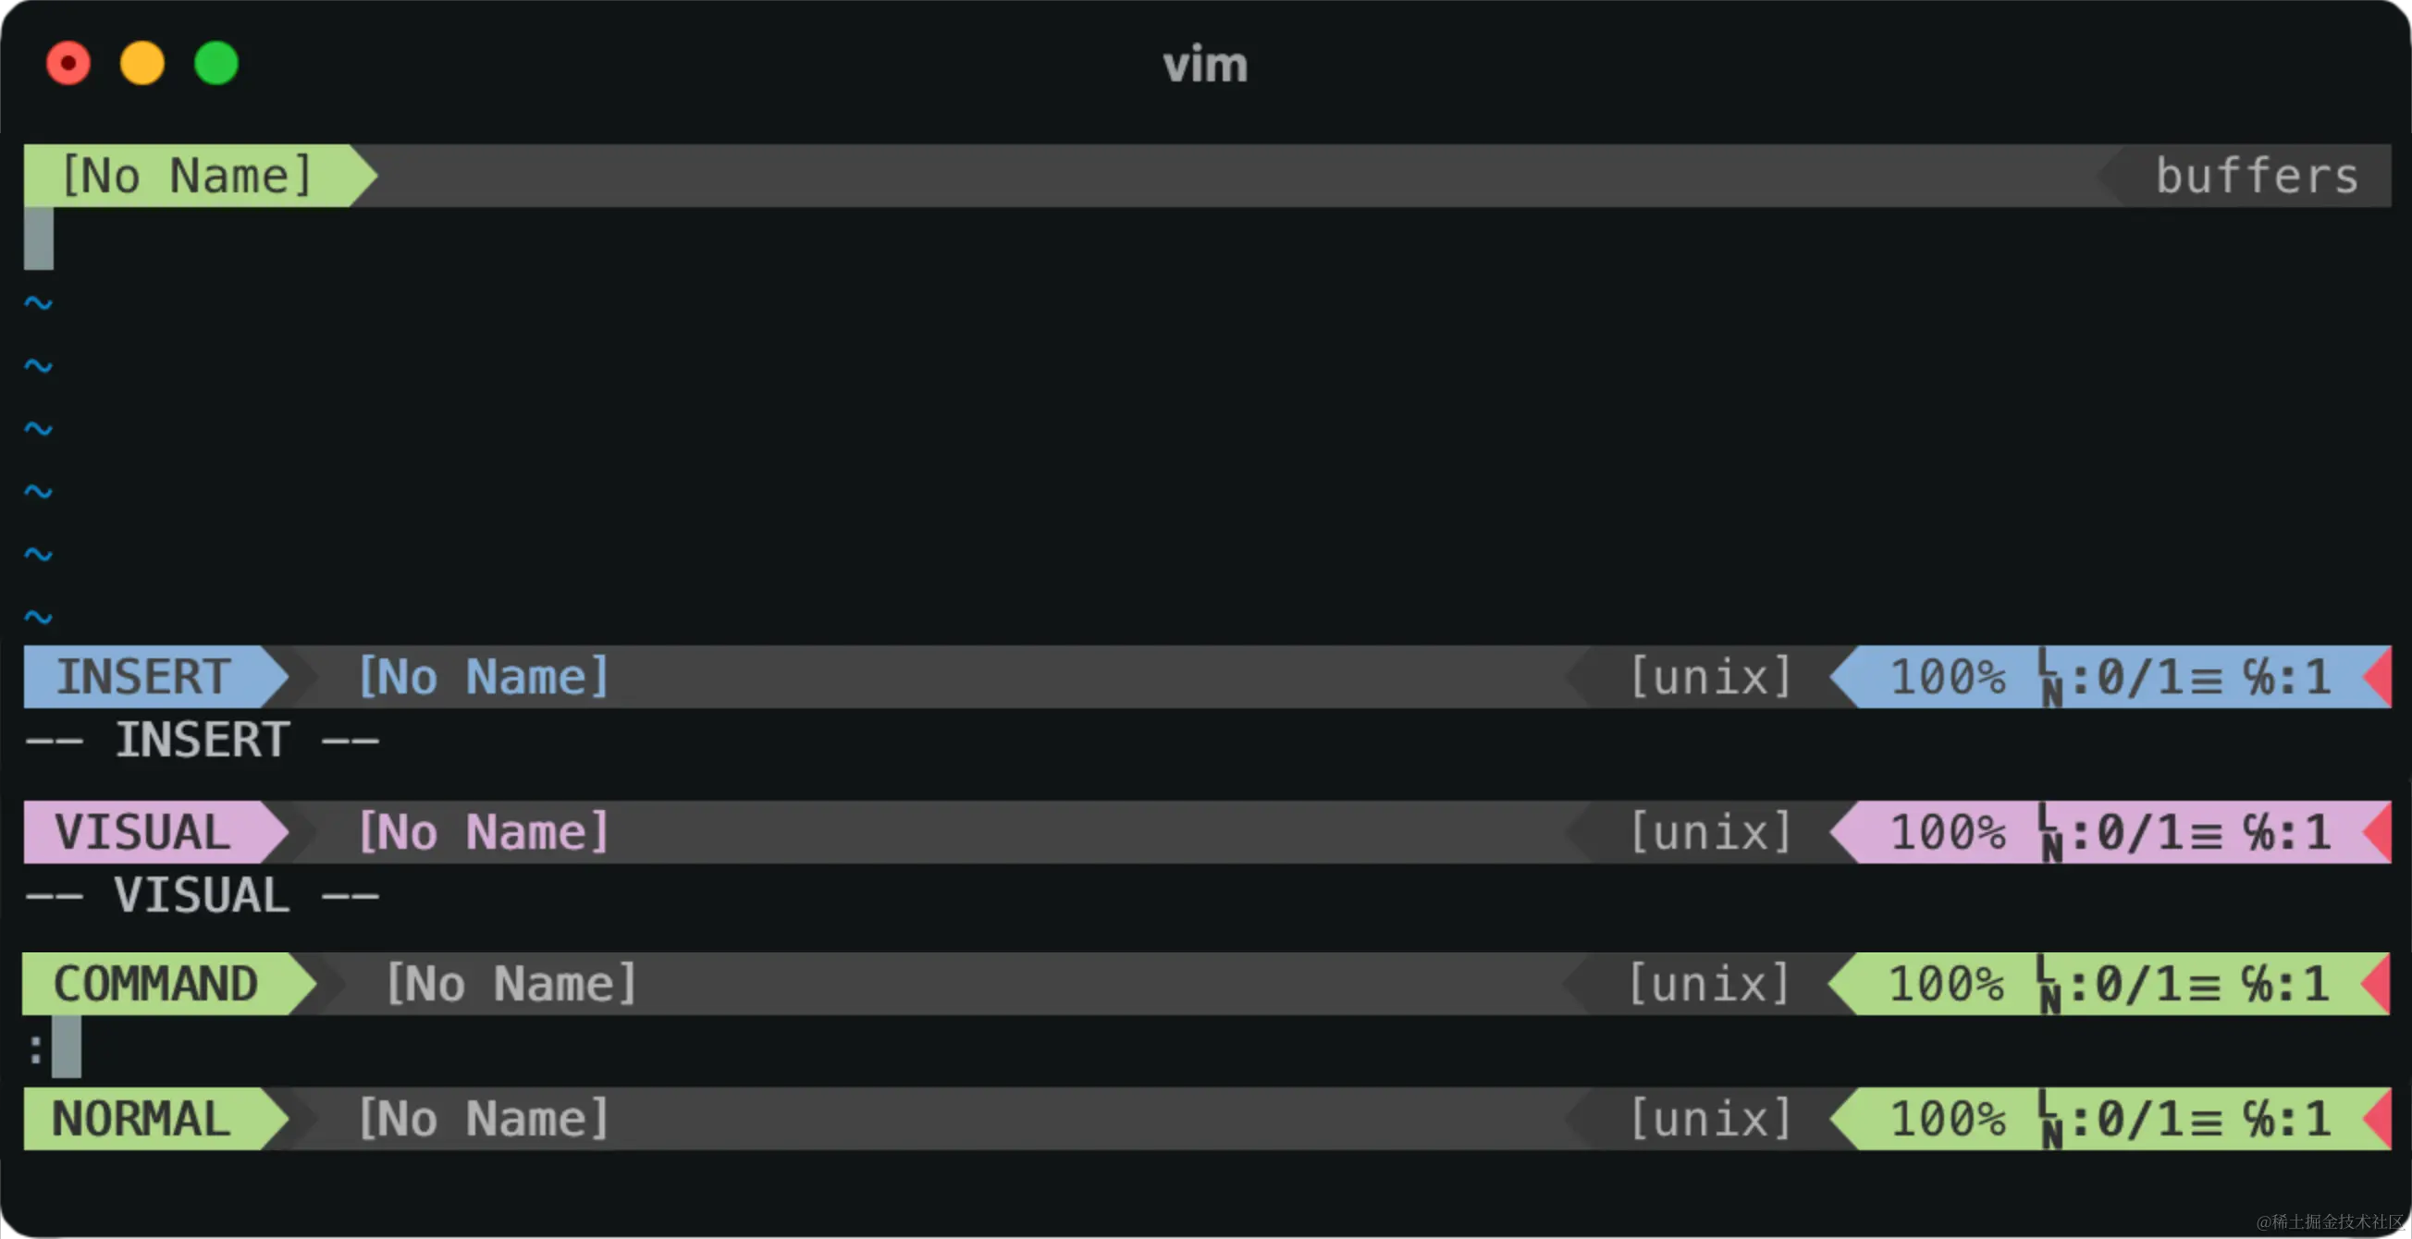Click the NORMAL mode indicator
The width and height of the screenshot is (2412, 1239).
click(x=142, y=1119)
